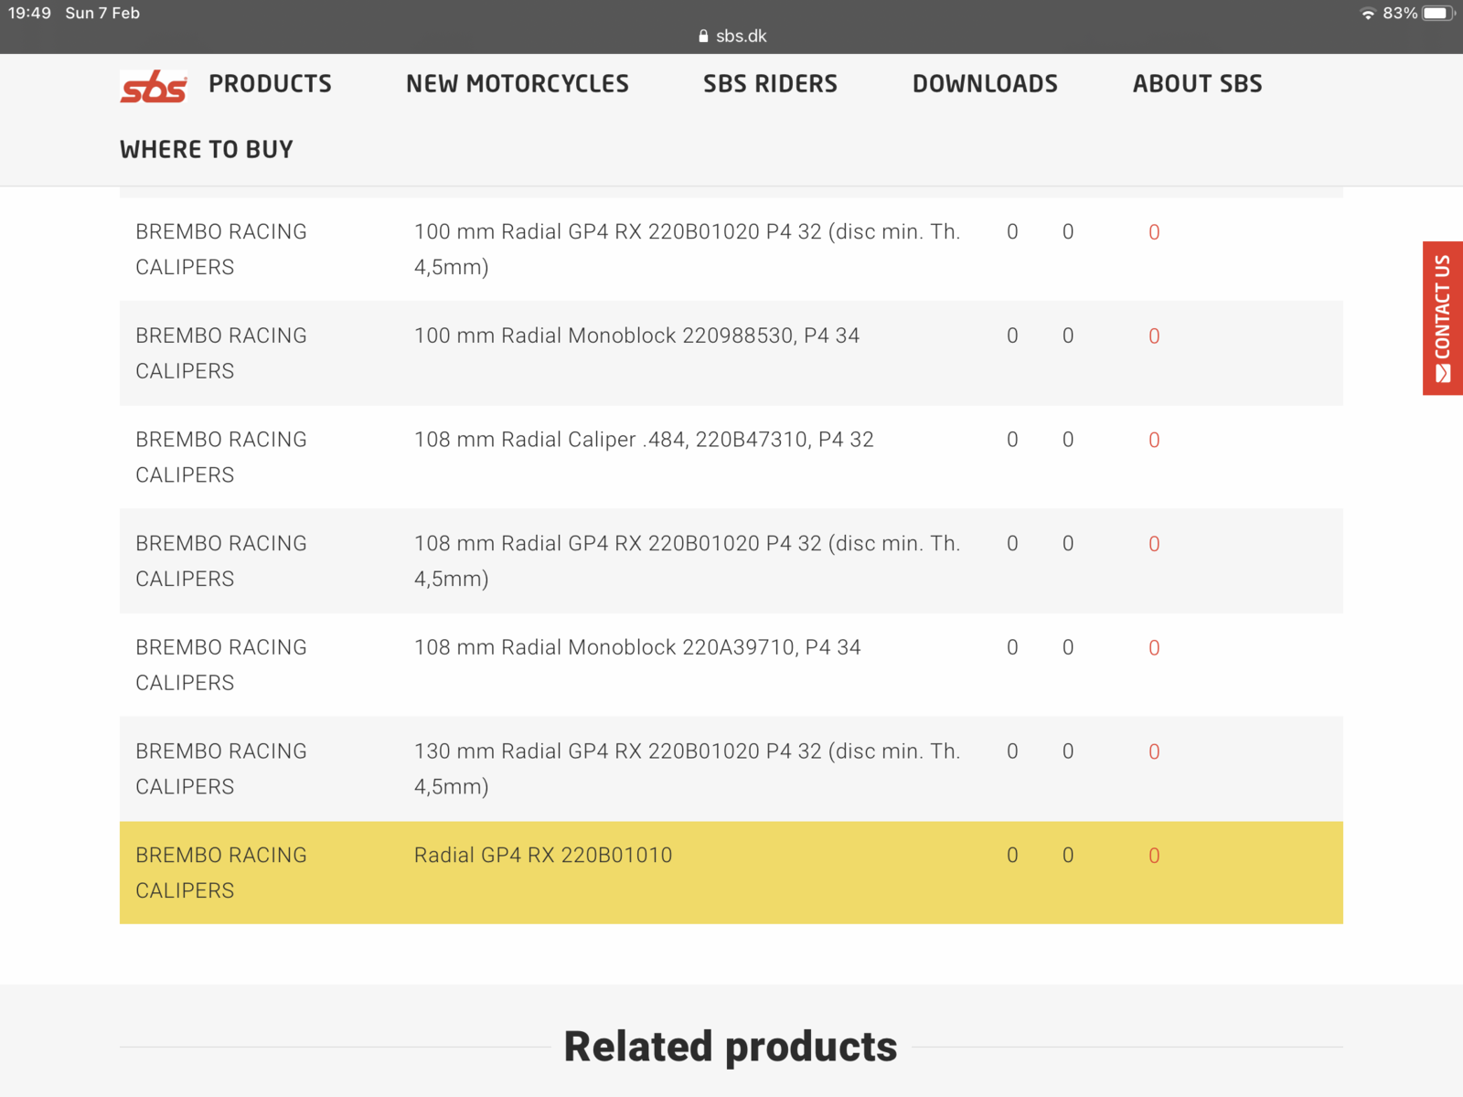Select highlighted 'Radial GP4 RX 220B01010' text
This screenshot has width=1463, height=1097.
click(543, 855)
